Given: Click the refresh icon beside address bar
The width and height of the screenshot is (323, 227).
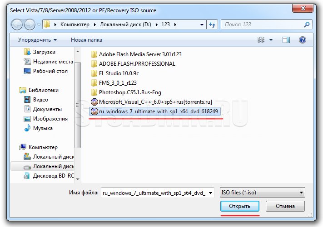Looking at the screenshot, I should tap(213, 24).
